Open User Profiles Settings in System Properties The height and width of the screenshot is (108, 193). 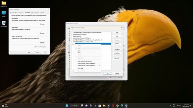tap(42, 33)
